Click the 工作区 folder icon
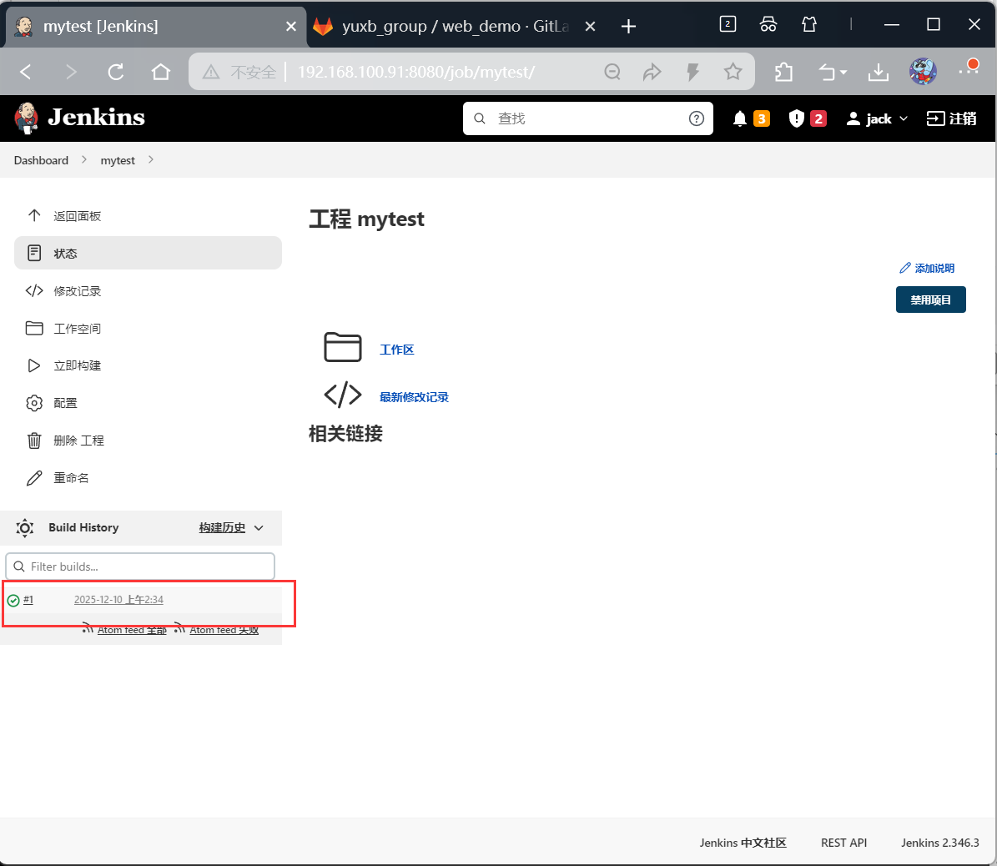Viewport: 997px width, 866px height. [343, 347]
